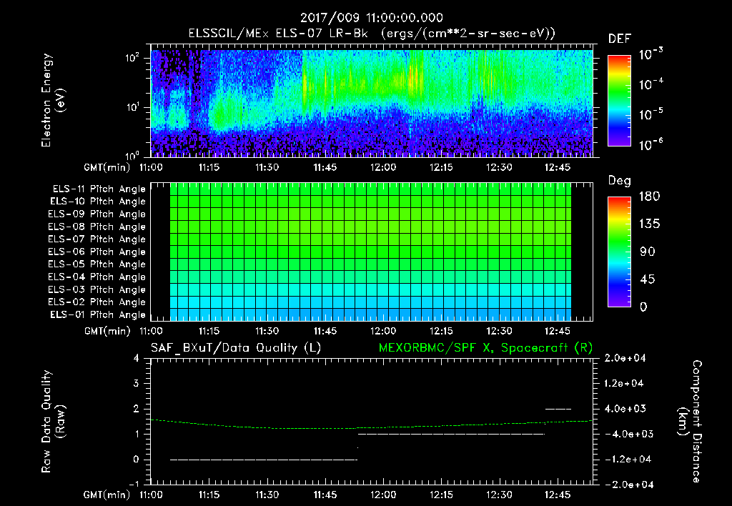732x506 pixels.
Task: Select the 'ELS-11 Pitch Angle' row label
Action: [x=99, y=189]
